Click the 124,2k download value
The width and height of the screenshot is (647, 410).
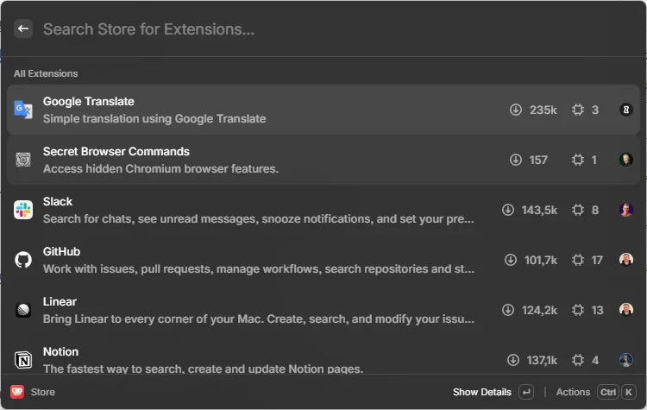point(539,310)
